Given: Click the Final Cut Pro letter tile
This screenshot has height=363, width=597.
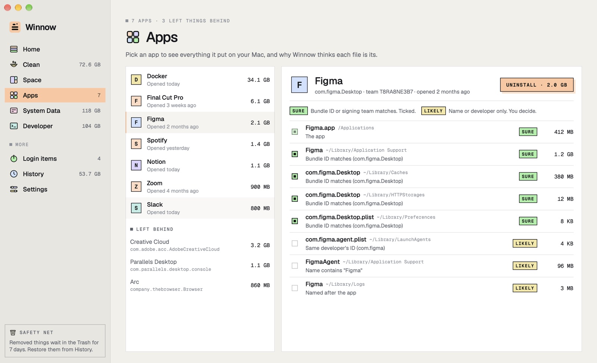Looking at the screenshot, I should [136, 101].
